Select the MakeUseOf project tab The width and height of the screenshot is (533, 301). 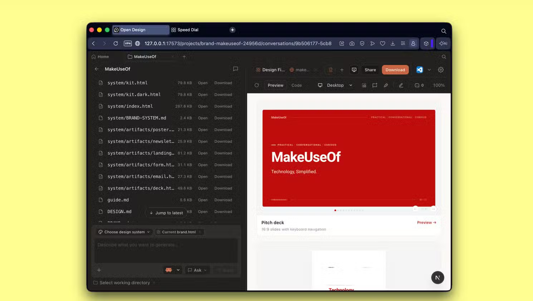145,57
